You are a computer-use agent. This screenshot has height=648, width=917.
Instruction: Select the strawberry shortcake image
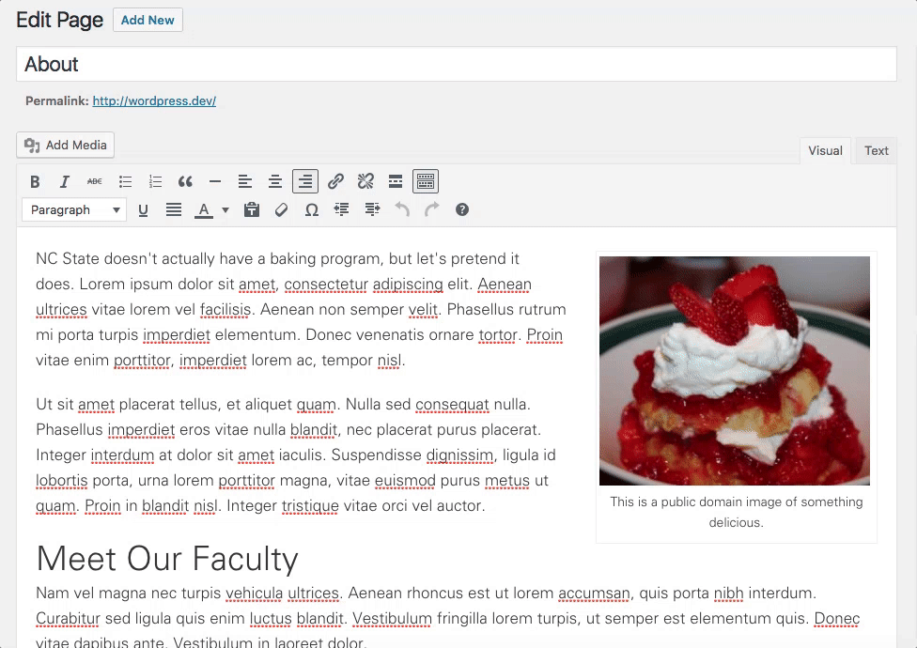735,370
